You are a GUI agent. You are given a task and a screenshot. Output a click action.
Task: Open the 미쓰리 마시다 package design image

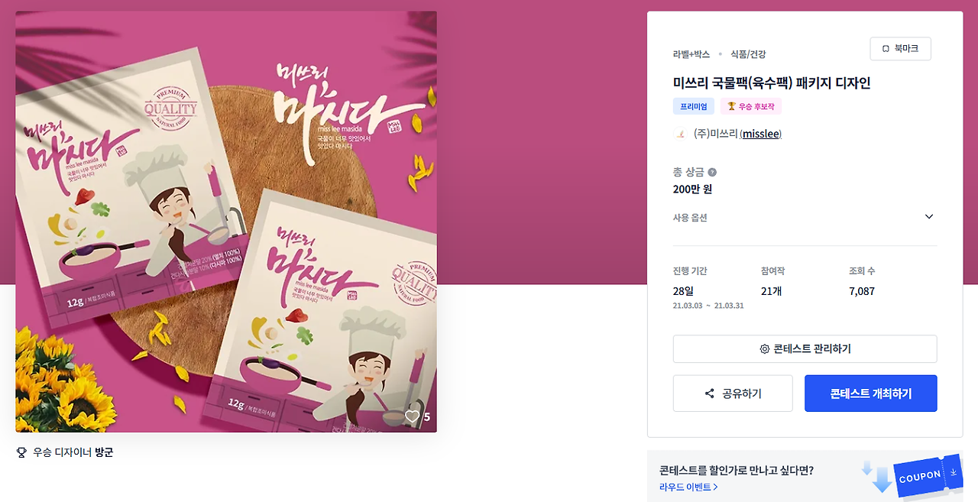coord(226,222)
